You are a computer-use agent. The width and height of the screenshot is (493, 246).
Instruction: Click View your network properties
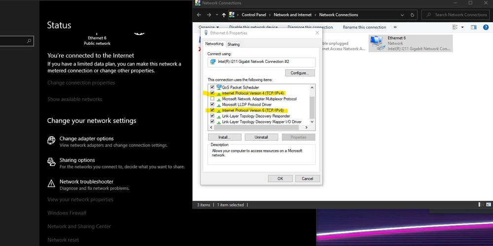click(x=80, y=199)
